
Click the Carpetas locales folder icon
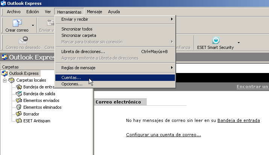point(12,80)
